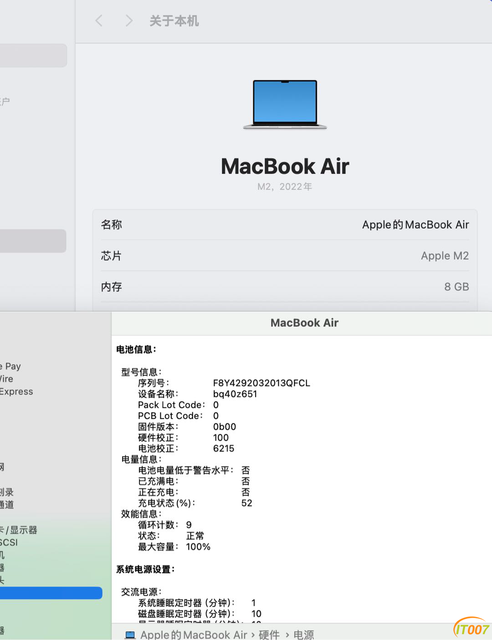This screenshot has height=640, width=492.
Task: Edit the name field 'Apple的MacBook Air'
Action: [x=415, y=225]
